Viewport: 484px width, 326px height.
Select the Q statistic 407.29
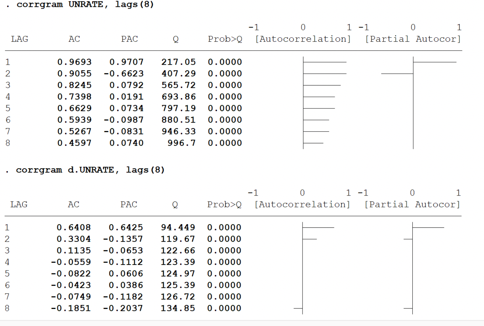point(179,74)
